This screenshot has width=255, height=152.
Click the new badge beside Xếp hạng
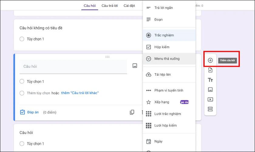pyautogui.click(x=185, y=102)
